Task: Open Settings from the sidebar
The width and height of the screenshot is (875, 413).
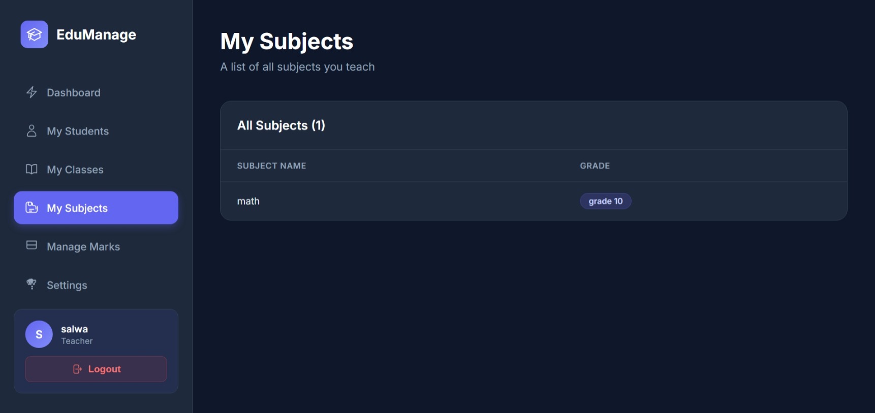Action: [x=67, y=286]
